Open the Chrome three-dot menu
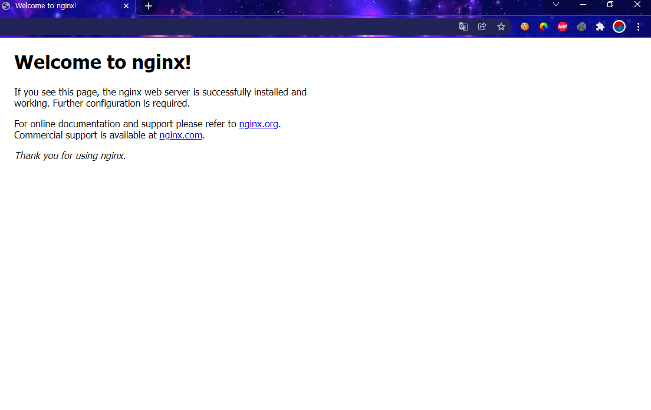Viewport: 651px width, 410px height. [638, 27]
